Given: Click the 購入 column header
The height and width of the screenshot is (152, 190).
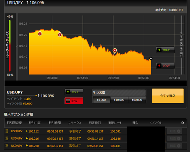Looking at the screenshot, I should pos(135,123).
